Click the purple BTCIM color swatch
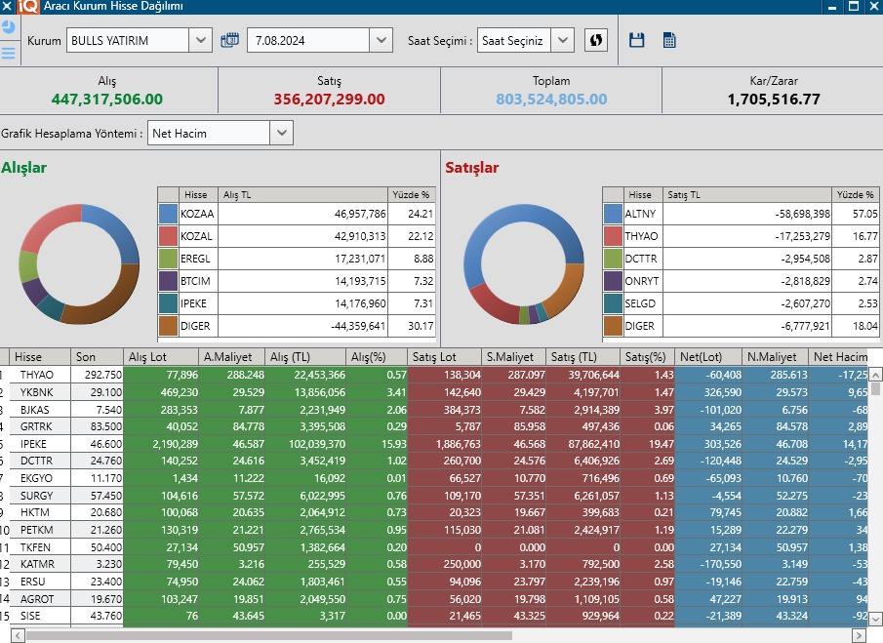Screen dimensions: 883x643 [x=169, y=281]
